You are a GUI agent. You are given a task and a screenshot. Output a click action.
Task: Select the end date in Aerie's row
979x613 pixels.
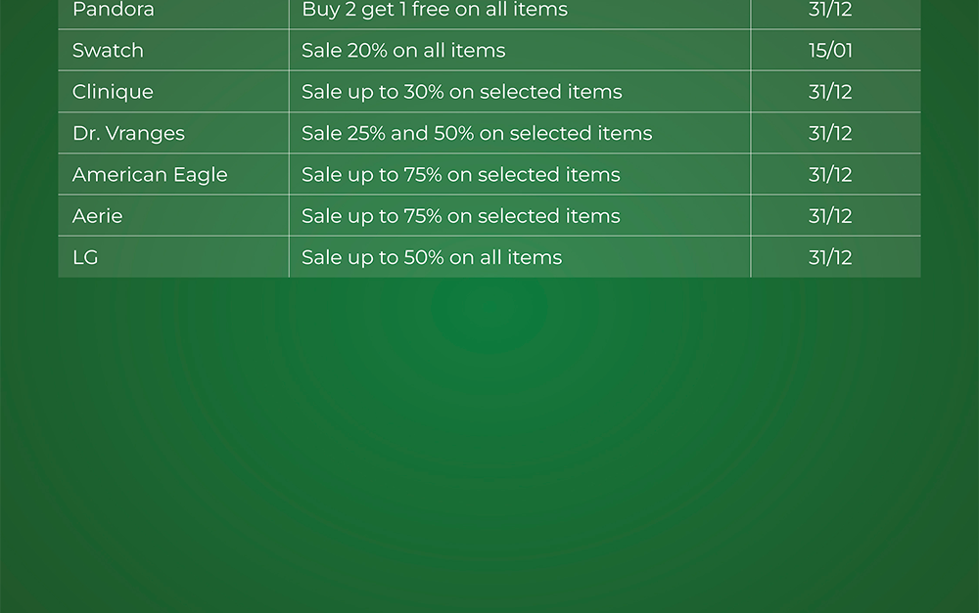pyautogui.click(x=830, y=216)
